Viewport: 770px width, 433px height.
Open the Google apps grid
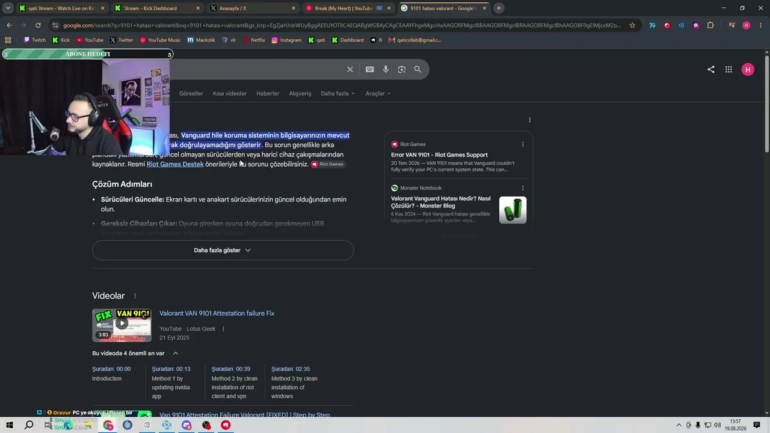click(728, 69)
